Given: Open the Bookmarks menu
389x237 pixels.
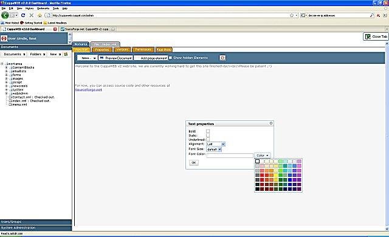Looking at the screenshot, I should click(x=43, y=9).
